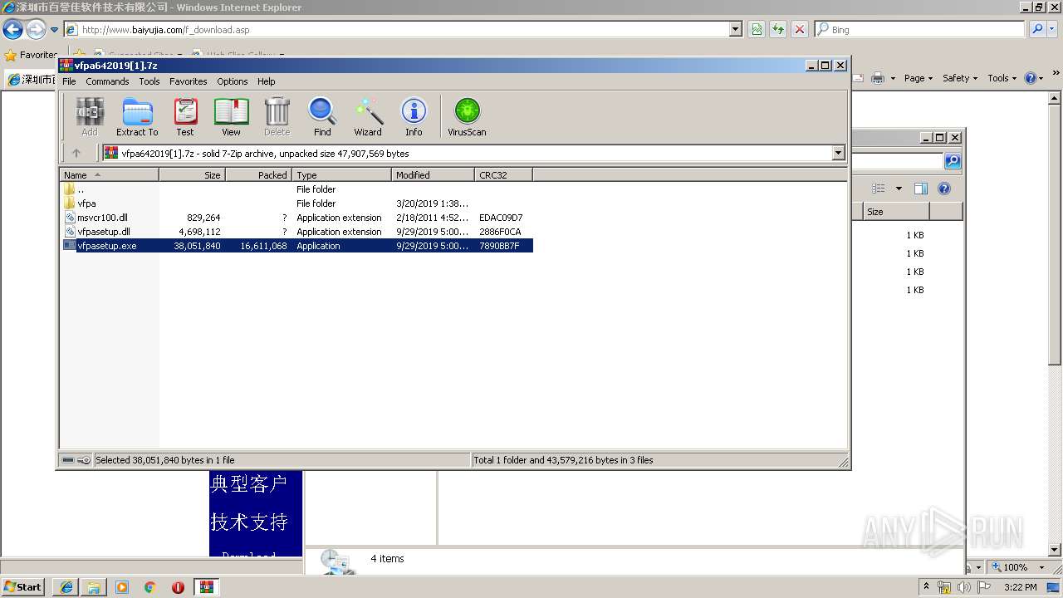Click the IE address bar URL

(x=165, y=30)
